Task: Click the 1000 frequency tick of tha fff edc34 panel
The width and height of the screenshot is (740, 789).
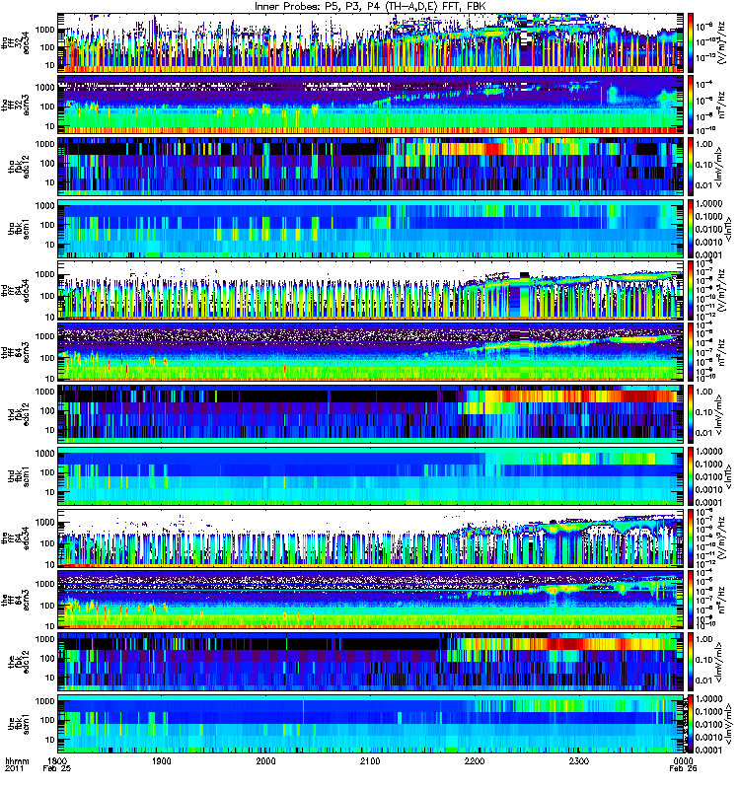Action: 45,30
